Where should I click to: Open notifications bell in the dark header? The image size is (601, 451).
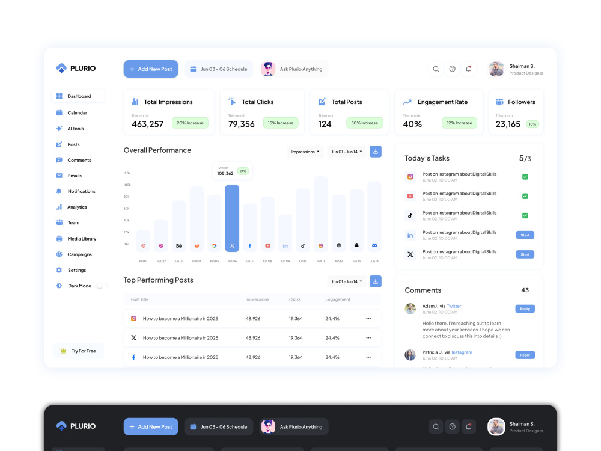[x=469, y=426]
